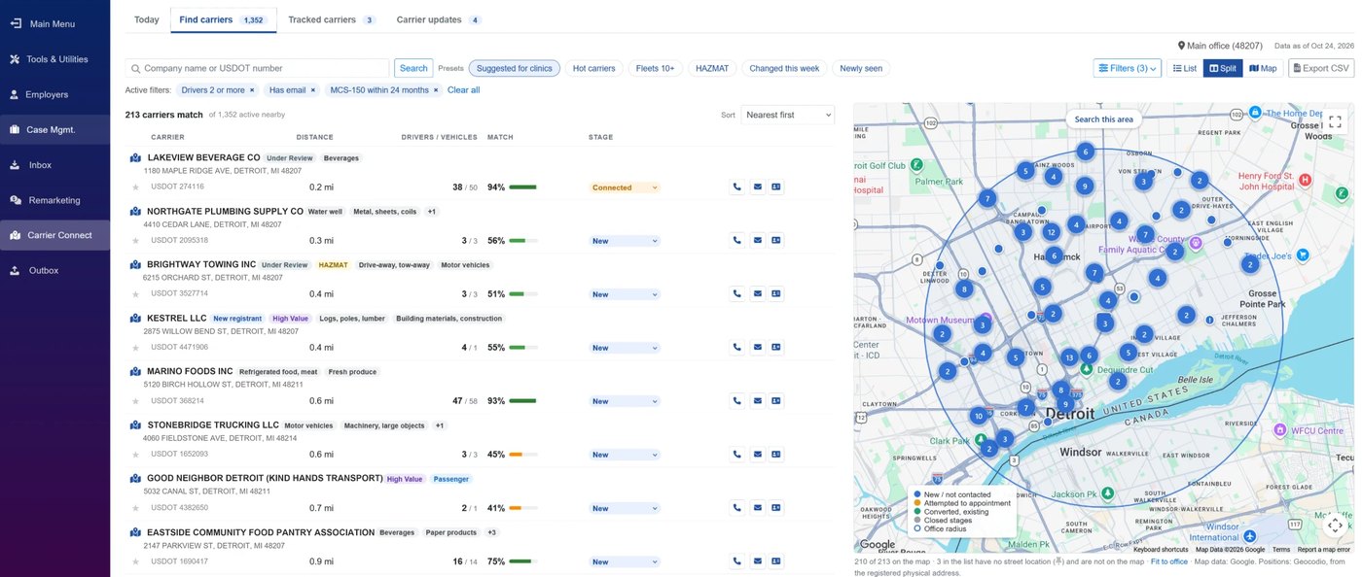
Task: Open stage dropdown for Marino Foods Inc
Action: pyautogui.click(x=625, y=401)
